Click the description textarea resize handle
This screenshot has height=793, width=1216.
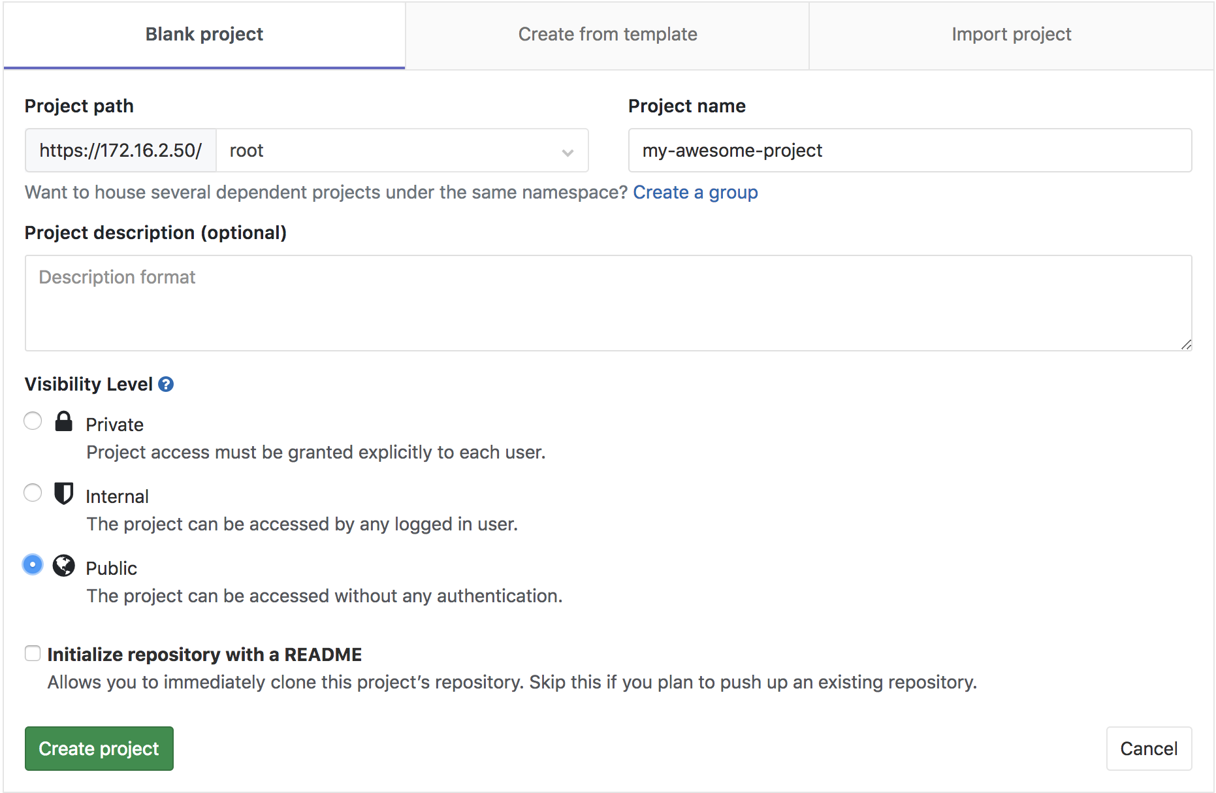(1186, 345)
